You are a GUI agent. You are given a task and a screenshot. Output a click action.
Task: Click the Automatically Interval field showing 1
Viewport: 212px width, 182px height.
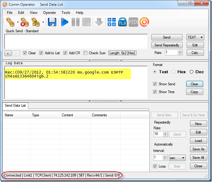tap(158, 158)
